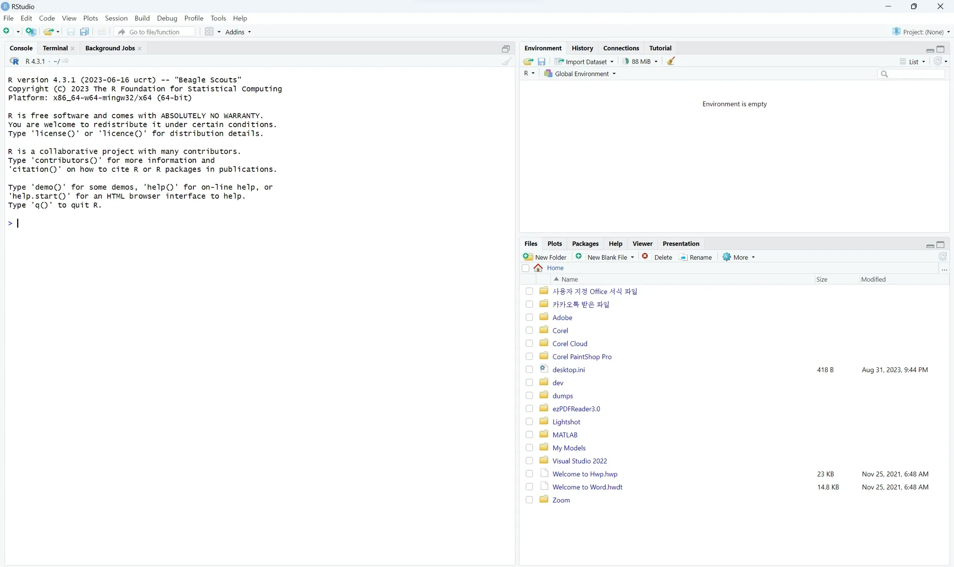Click the Home directory icon
Screen dimensions: 954x567
point(538,268)
